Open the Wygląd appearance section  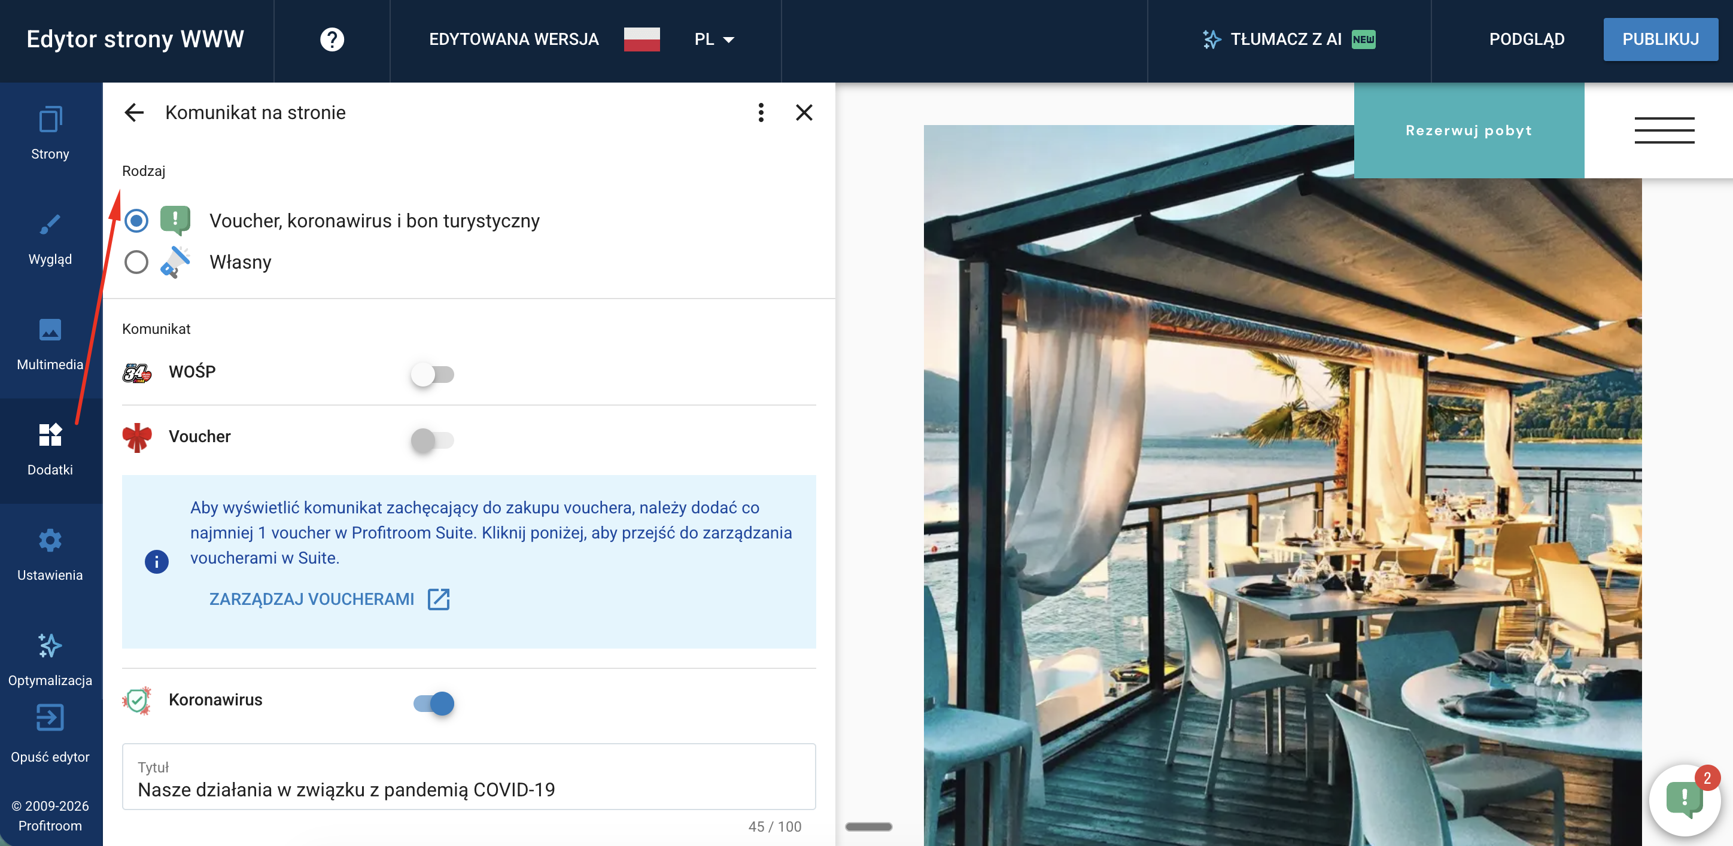click(x=50, y=239)
